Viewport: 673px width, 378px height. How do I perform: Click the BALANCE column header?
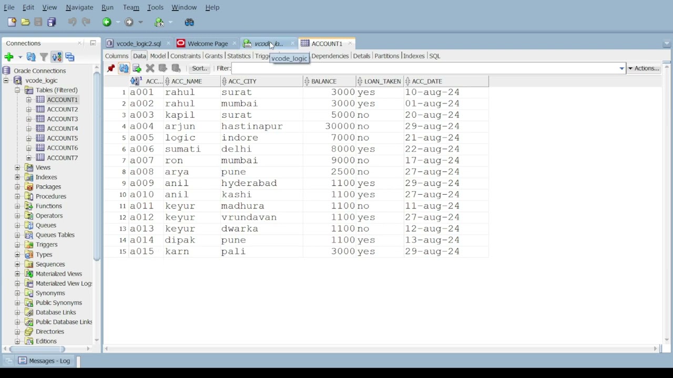point(330,81)
